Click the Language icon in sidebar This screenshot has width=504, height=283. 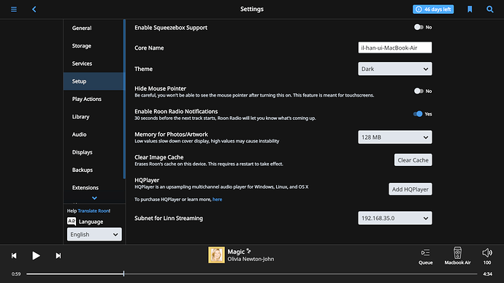point(72,222)
